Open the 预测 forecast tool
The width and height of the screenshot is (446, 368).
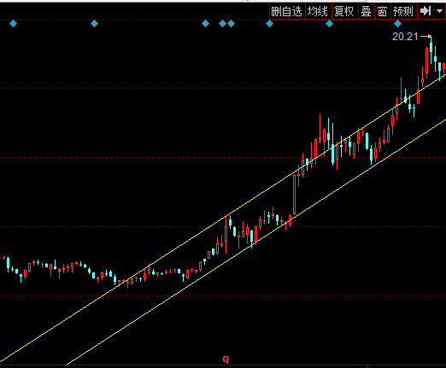pos(403,11)
